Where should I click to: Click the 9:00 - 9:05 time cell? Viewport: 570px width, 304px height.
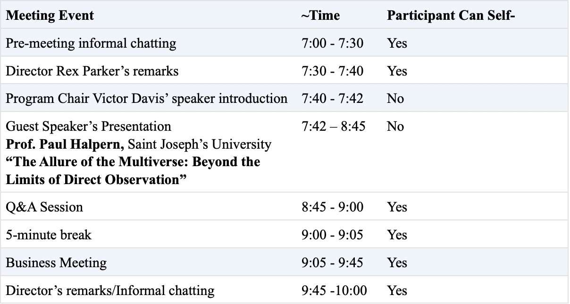point(332,235)
